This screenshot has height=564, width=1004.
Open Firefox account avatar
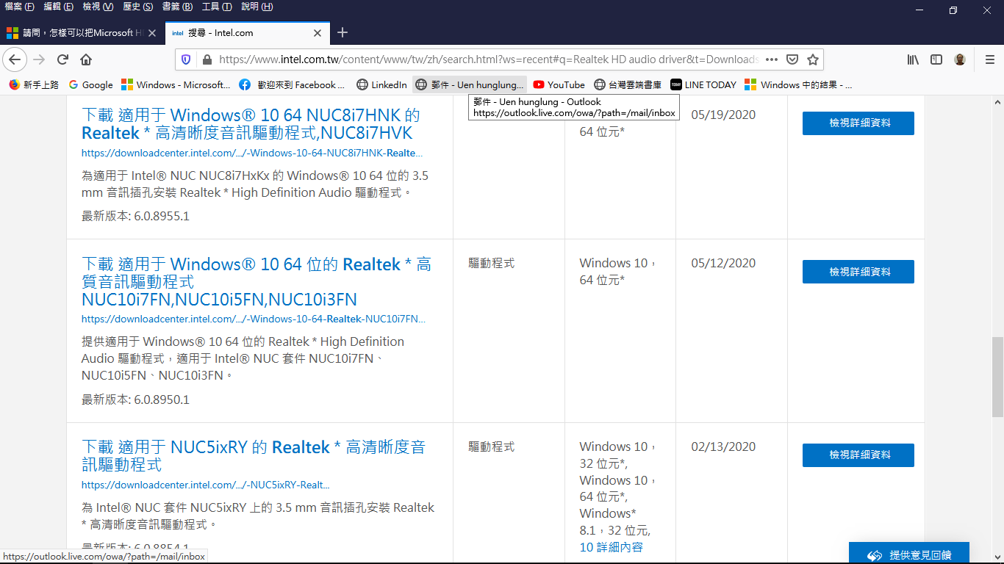[x=960, y=59]
